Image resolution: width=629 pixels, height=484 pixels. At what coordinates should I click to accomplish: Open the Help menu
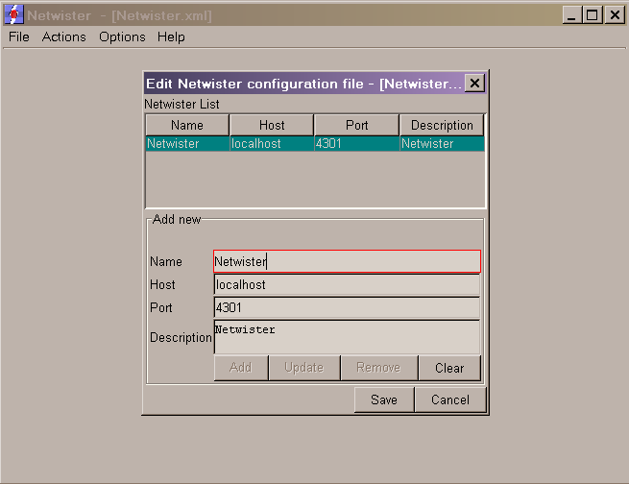point(171,36)
